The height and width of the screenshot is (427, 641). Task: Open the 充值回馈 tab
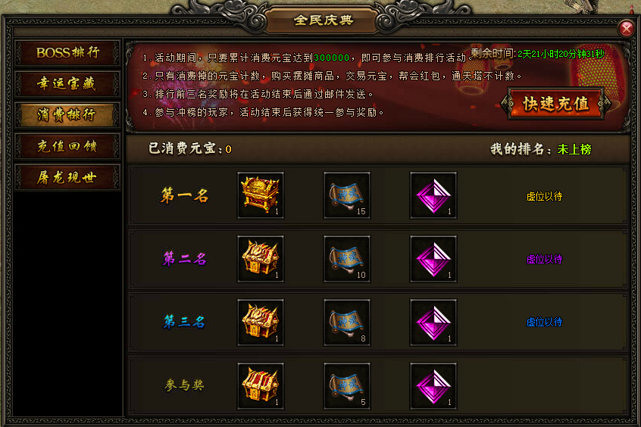pyautogui.click(x=67, y=146)
